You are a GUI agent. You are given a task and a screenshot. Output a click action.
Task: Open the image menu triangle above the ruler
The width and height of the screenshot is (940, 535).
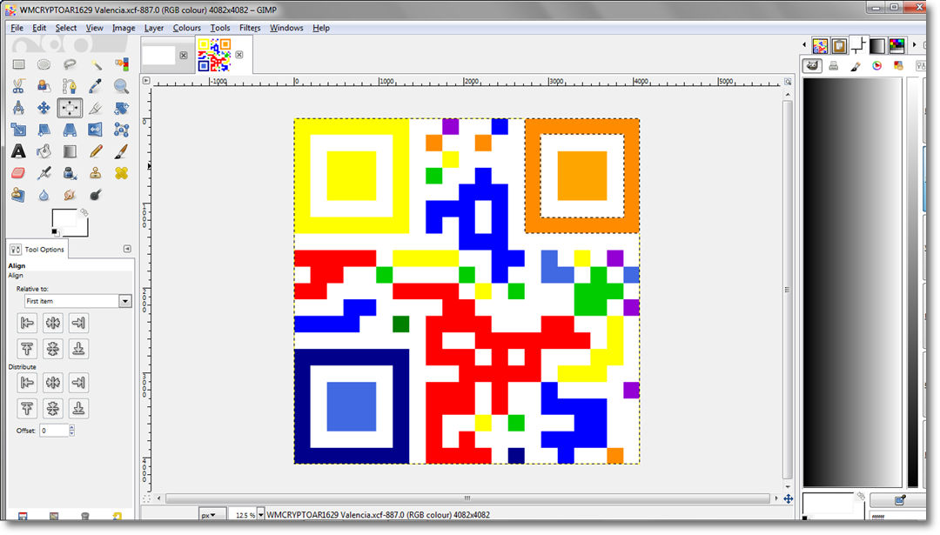click(x=146, y=80)
